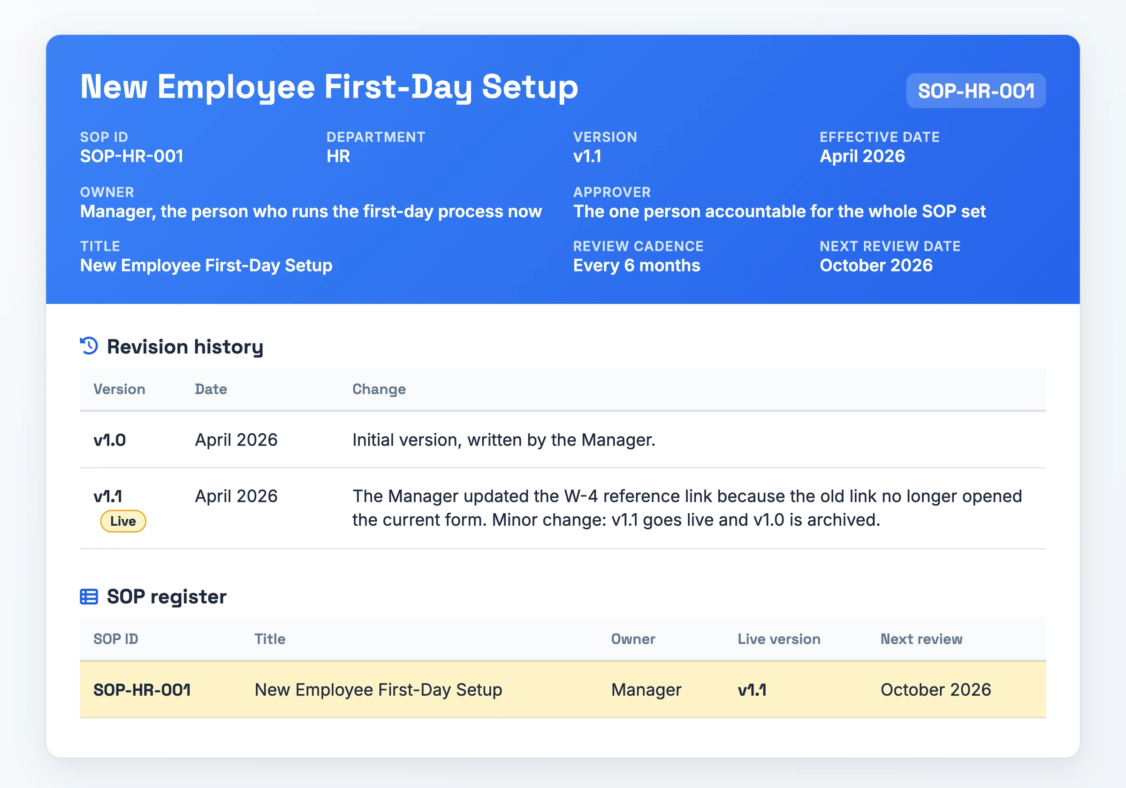Click the Revision history clock icon
The height and width of the screenshot is (788, 1126).
(89, 346)
